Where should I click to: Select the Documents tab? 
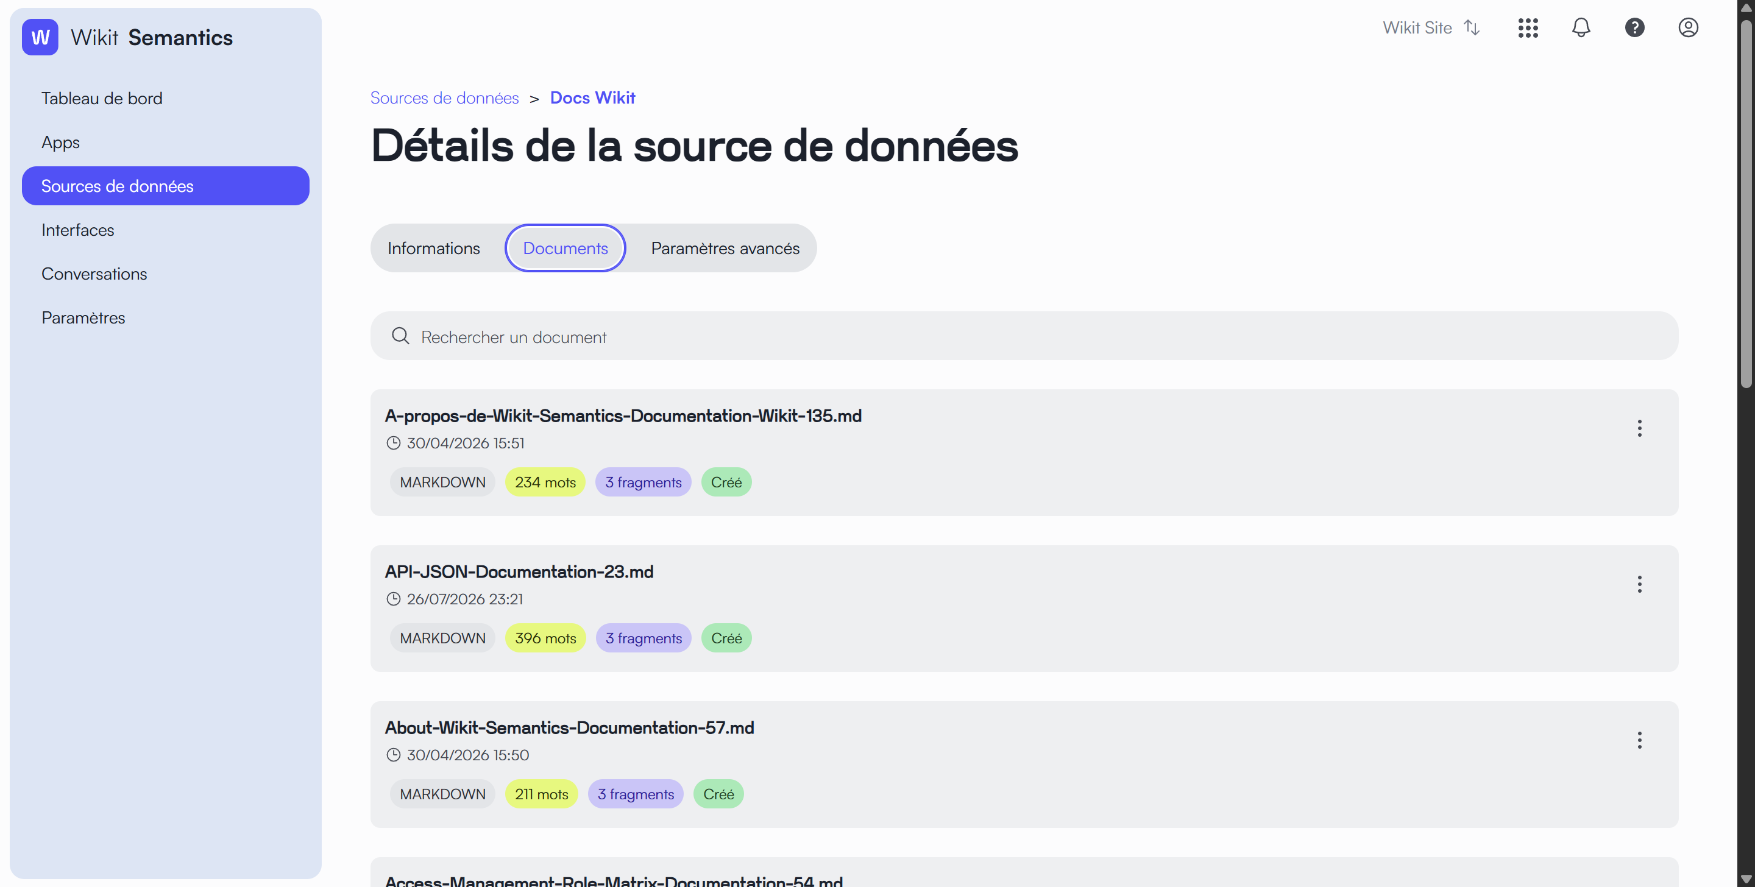[x=565, y=248]
